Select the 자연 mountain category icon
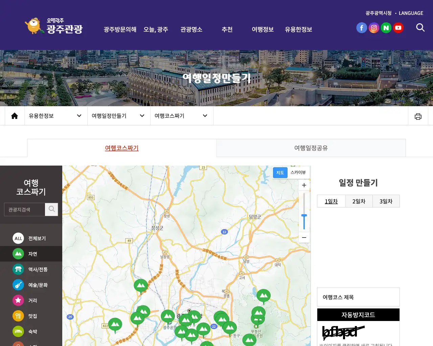 point(18,254)
